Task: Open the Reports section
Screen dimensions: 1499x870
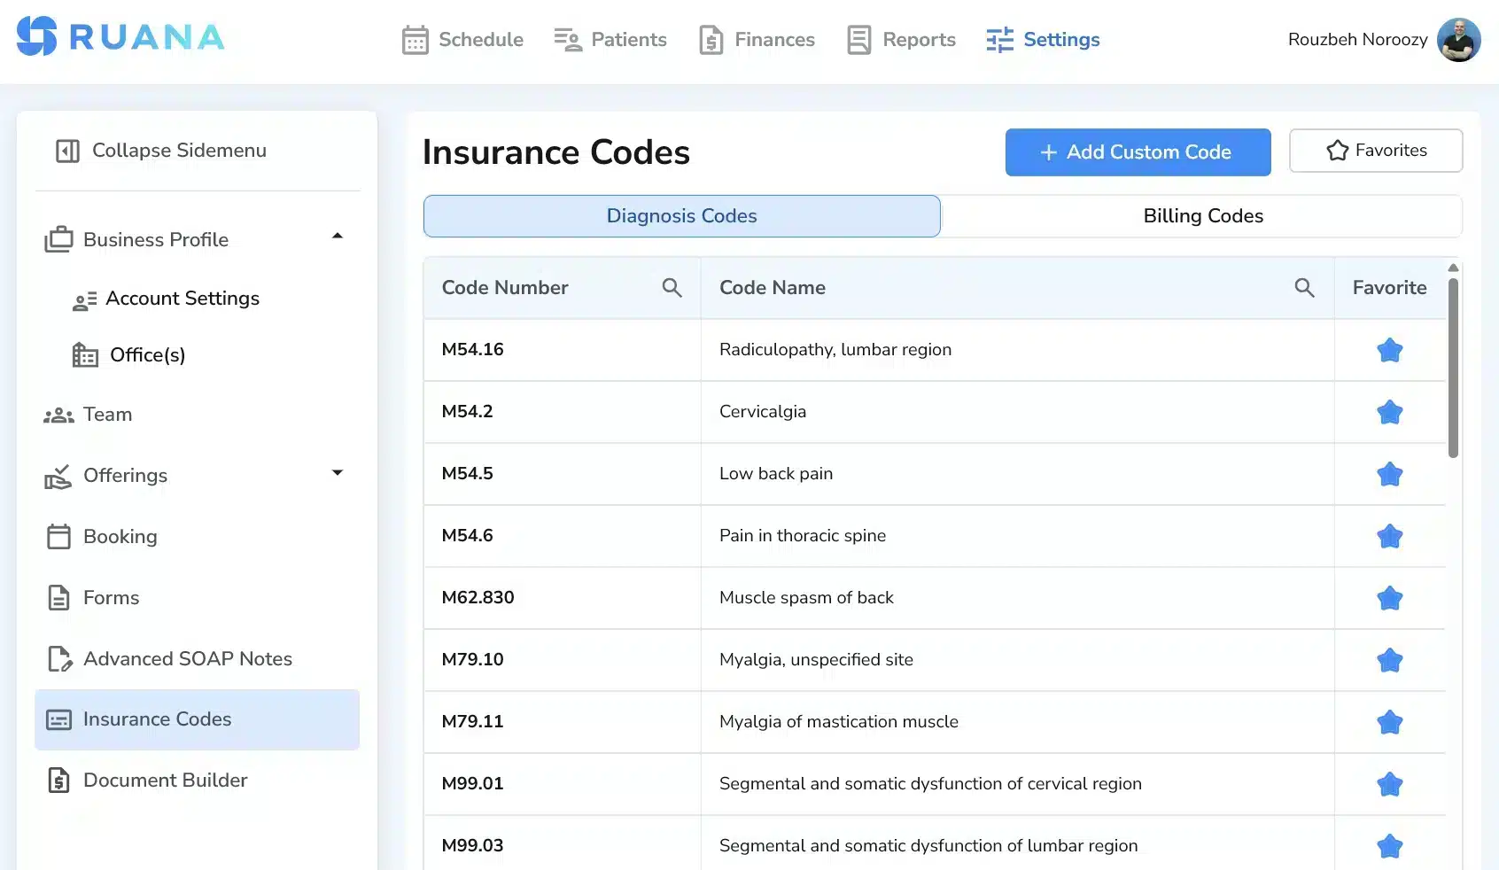Action: point(900,39)
